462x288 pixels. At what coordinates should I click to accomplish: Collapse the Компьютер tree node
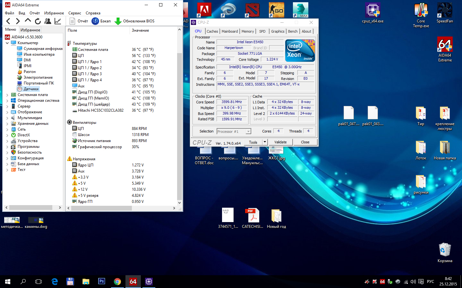7,43
